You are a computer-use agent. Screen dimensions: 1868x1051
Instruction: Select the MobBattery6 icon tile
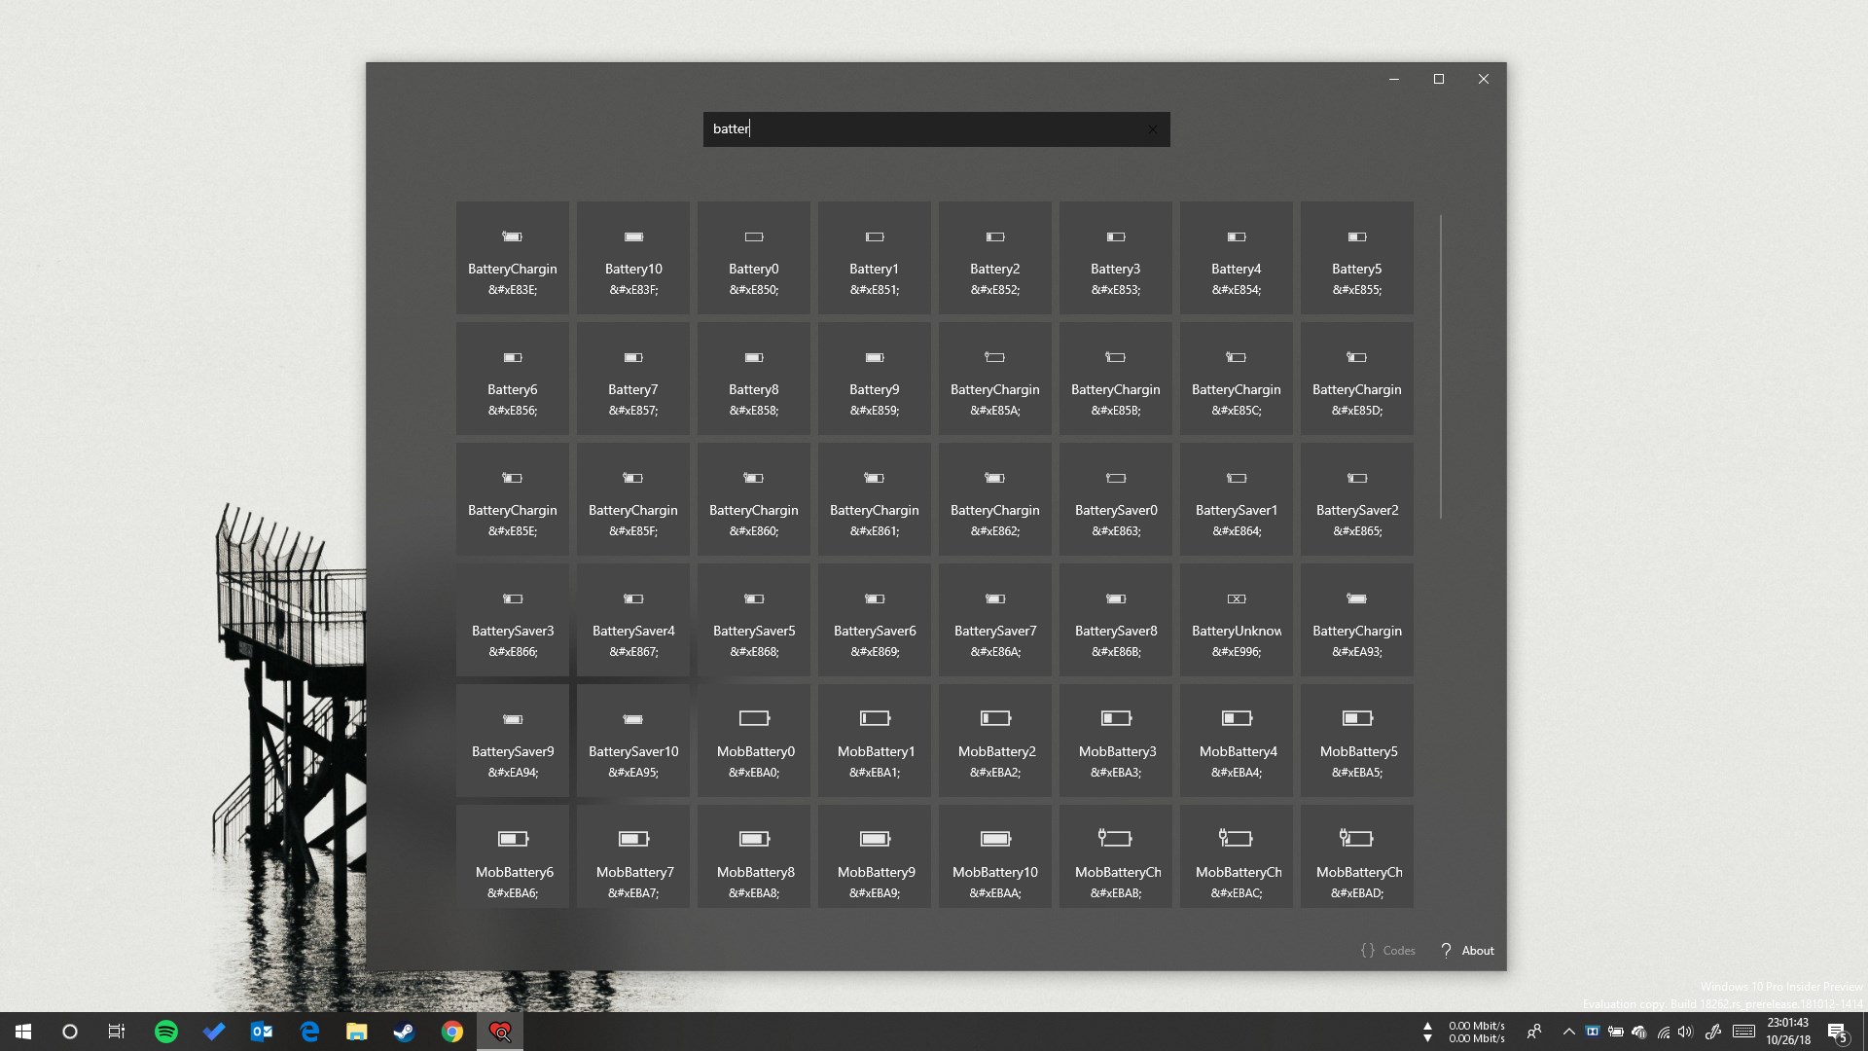513,856
